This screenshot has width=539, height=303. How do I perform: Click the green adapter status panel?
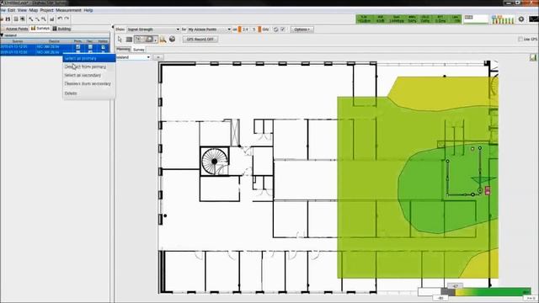point(408,19)
